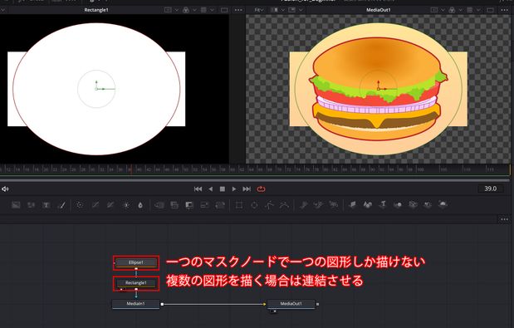Open the Fit zoom dropdown
The width and height of the screenshot is (514, 328).
coord(259,10)
